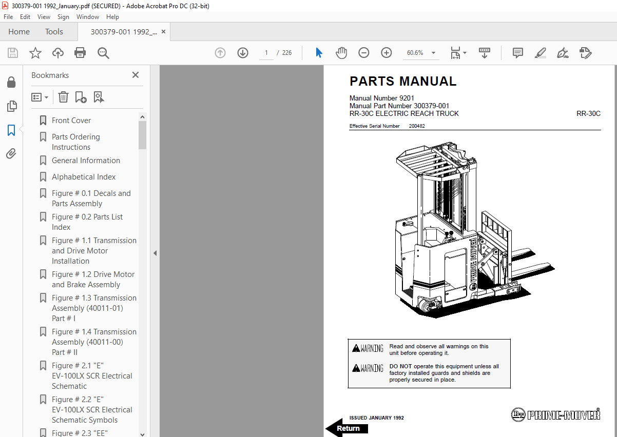The image size is (617, 437).
Task: Open the View menu
Action: [x=44, y=16]
